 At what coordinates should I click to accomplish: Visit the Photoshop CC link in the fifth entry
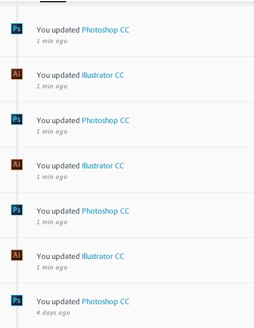[x=106, y=211]
